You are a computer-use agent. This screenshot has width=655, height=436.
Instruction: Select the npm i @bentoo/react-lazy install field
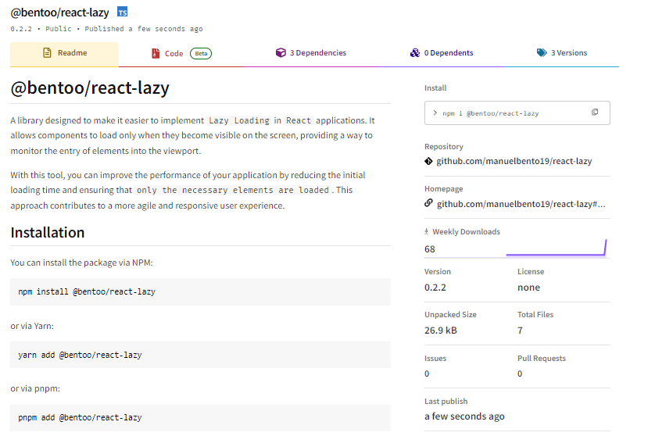click(517, 113)
